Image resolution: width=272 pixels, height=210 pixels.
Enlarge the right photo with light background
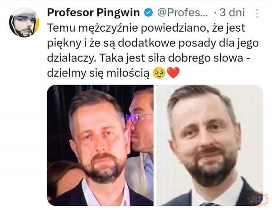[x=210, y=145]
